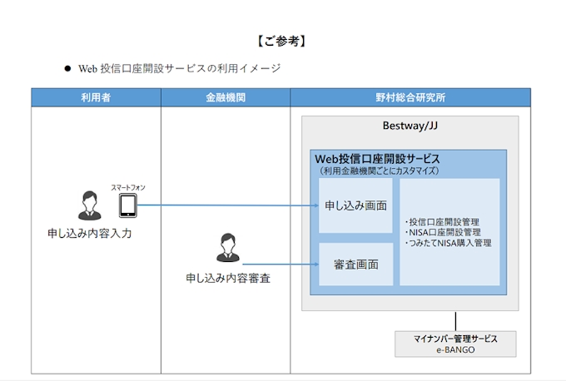The width and height of the screenshot is (566, 381).
Task: Click the 【ご参考】 heading at the top
Action: click(x=282, y=39)
